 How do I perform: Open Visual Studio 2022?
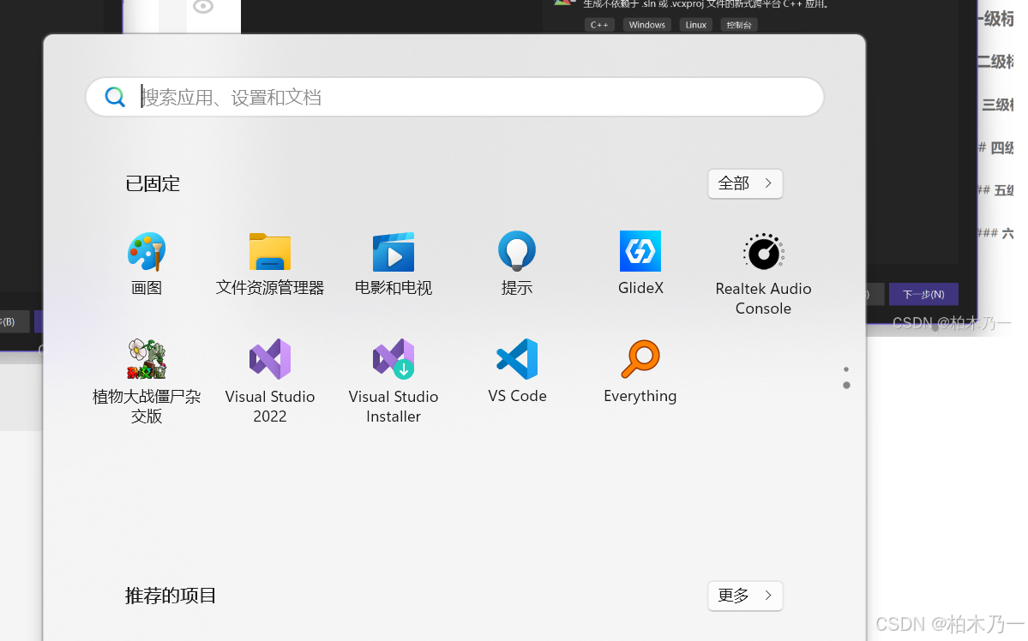point(269,381)
